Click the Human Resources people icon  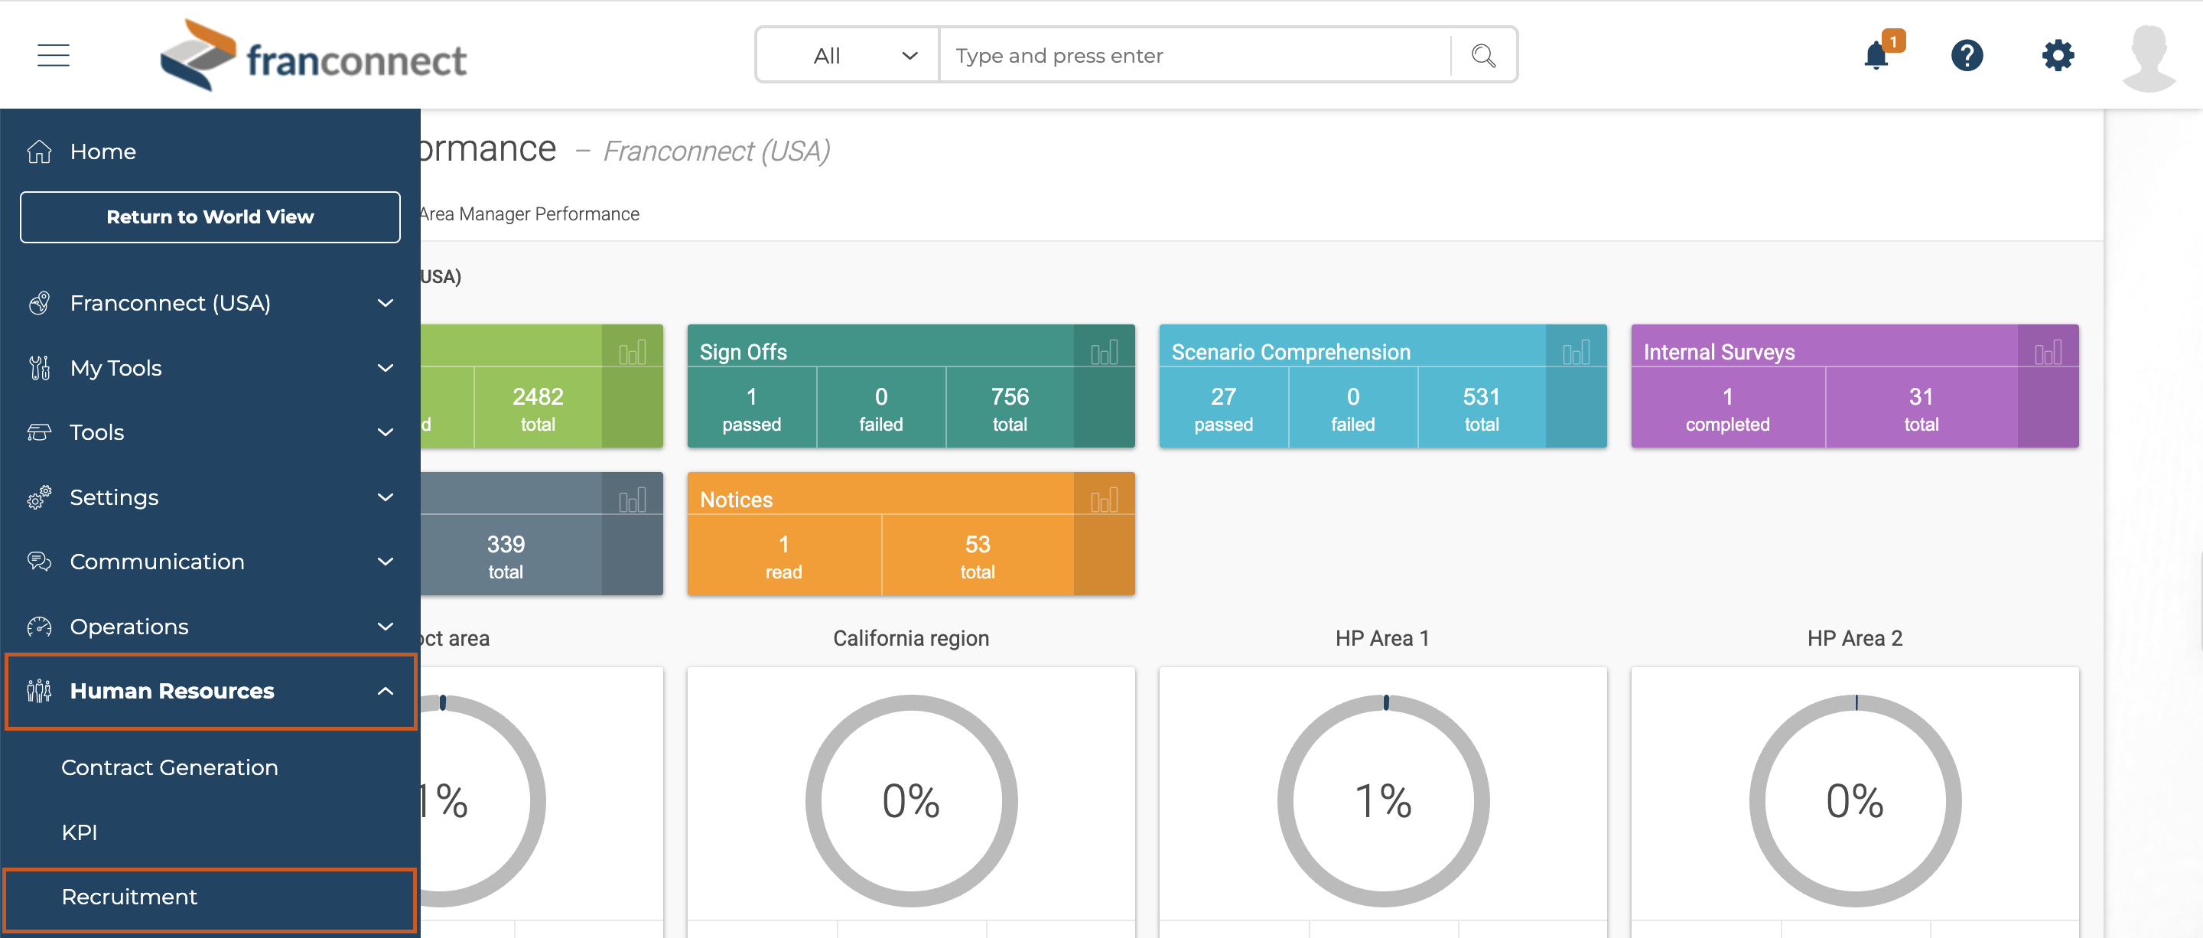(39, 691)
